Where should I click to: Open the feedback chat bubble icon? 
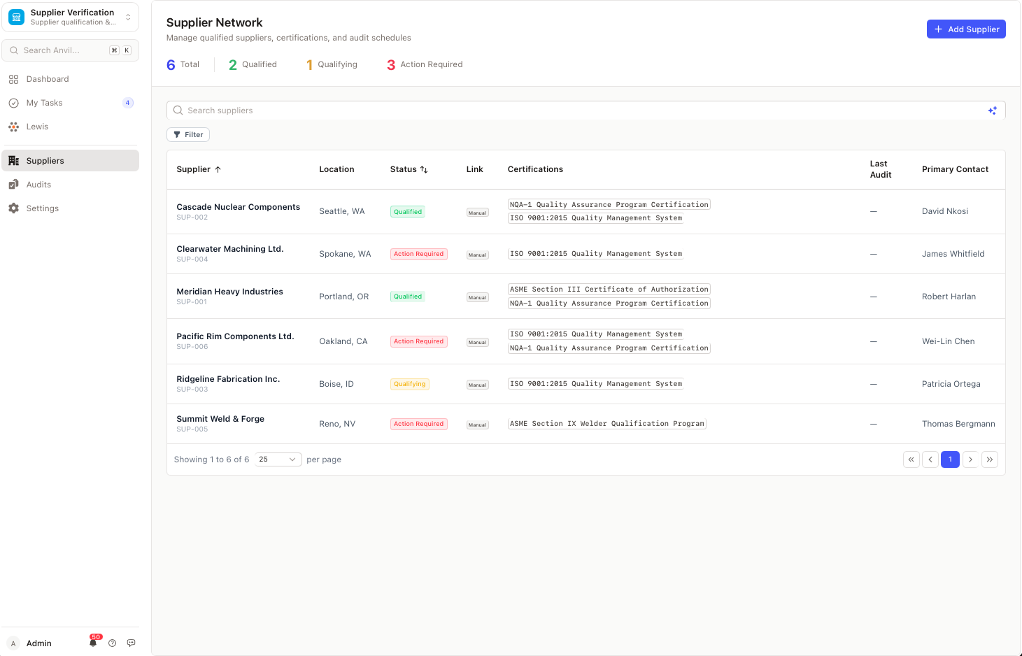(131, 643)
